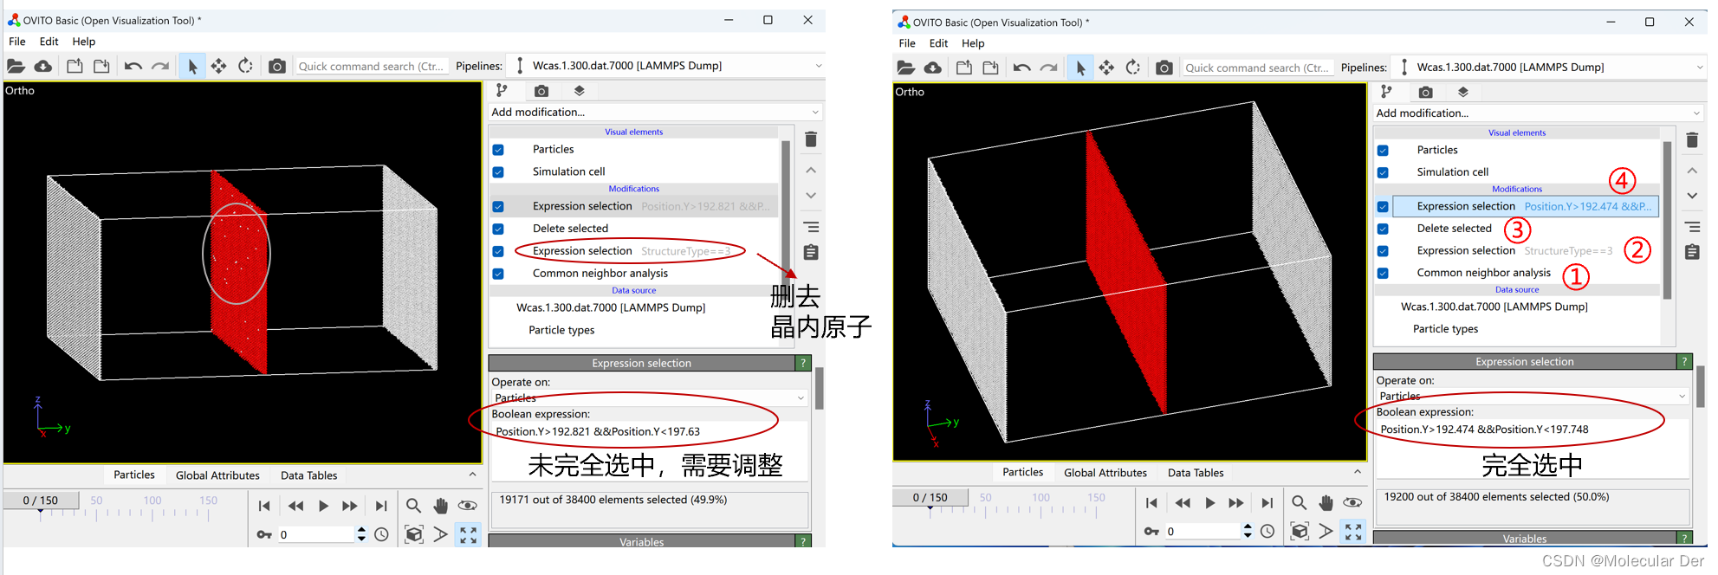Open Pipelines dropdown in right window

[1549, 68]
